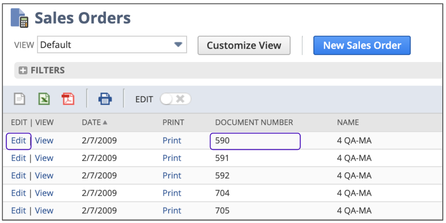View sales order 705
This screenshot has width=446, height=223.
[44, 211]
